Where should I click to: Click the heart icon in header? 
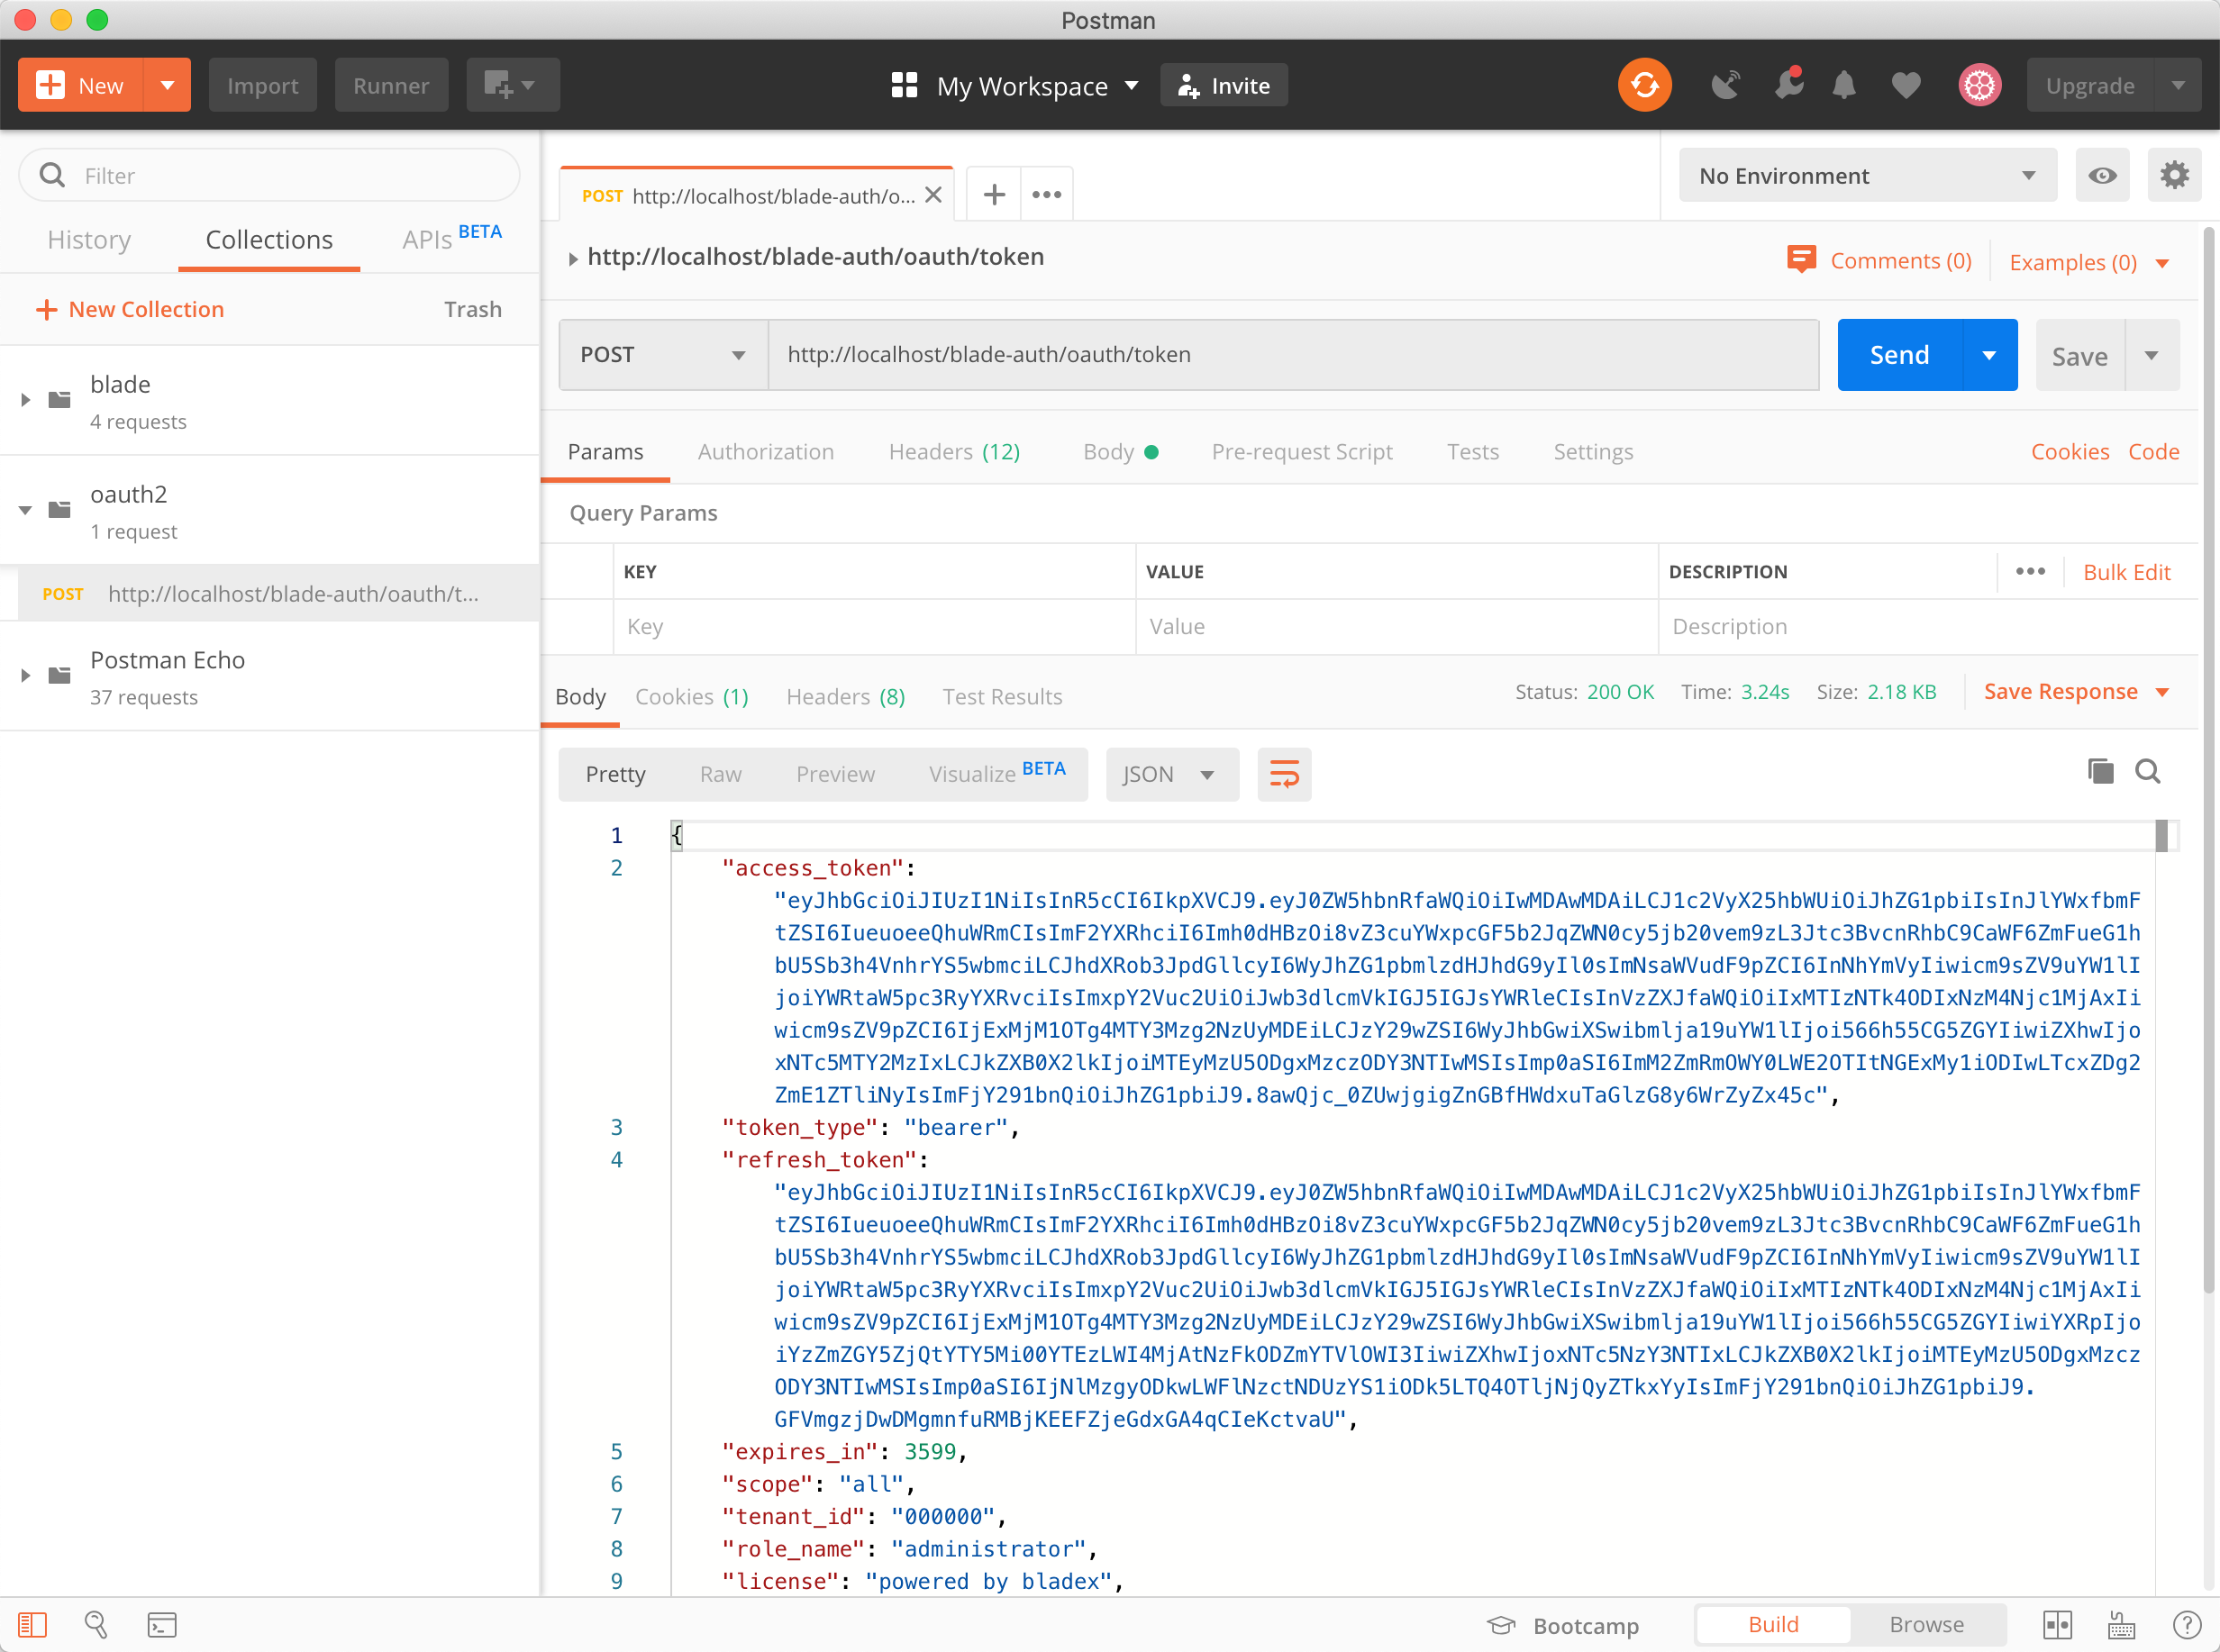1906,85
